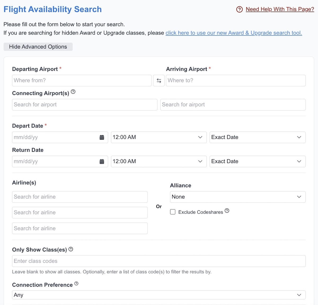Screen dimensions: 318x305
Task: Open the Return Date calendar icon
Action: [x=102, y=162]
